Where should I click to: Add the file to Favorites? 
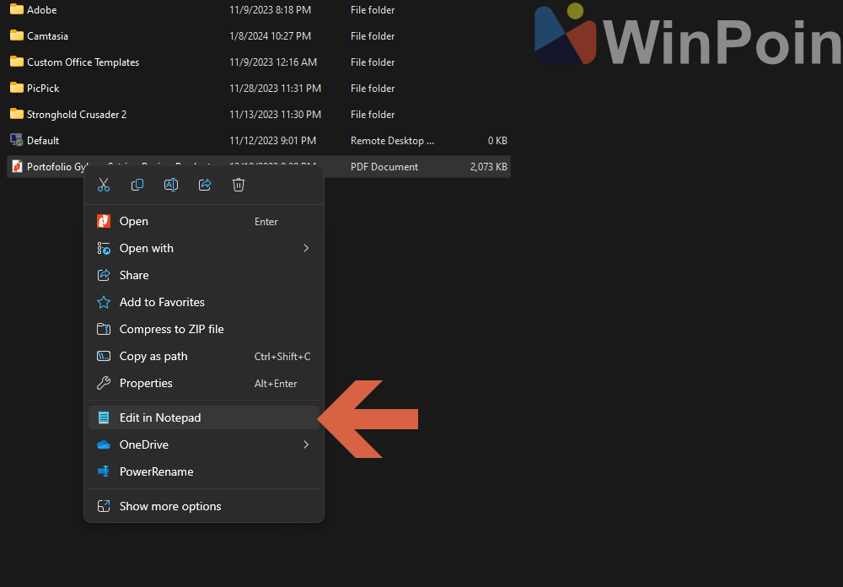162,303
